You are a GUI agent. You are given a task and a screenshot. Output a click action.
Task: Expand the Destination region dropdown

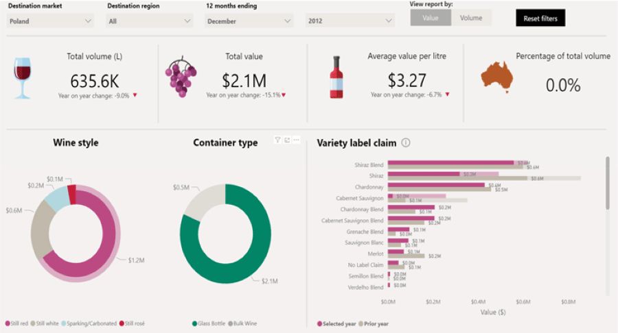coord(150,21)
